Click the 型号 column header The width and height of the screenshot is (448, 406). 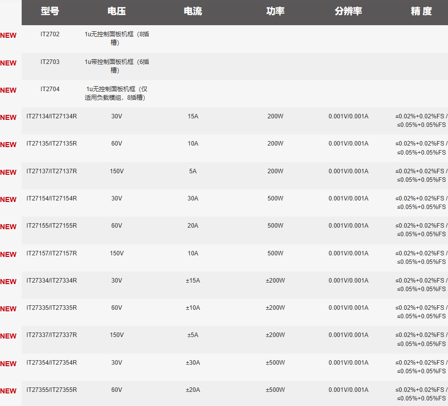tap(50, 11)
